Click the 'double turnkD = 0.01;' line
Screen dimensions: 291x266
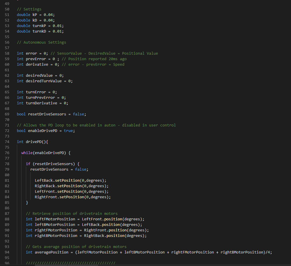coord(40,31)
